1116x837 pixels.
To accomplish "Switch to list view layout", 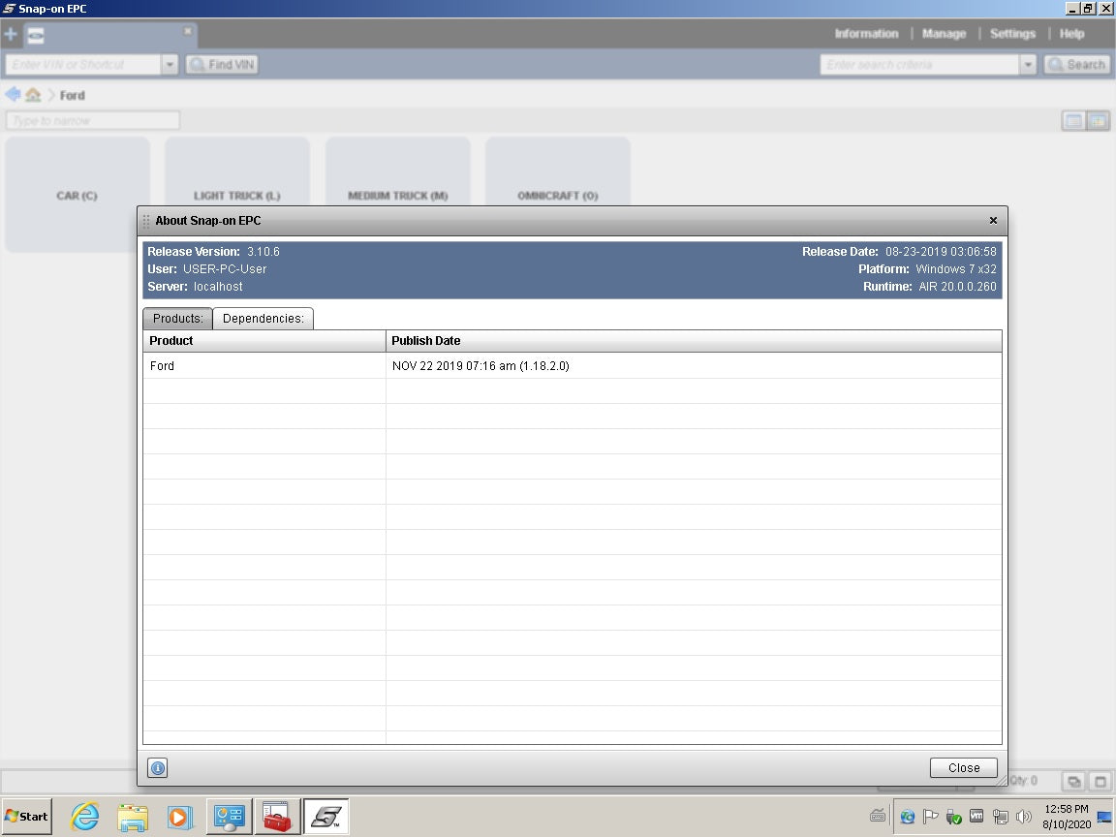I will pos(1073,121).
